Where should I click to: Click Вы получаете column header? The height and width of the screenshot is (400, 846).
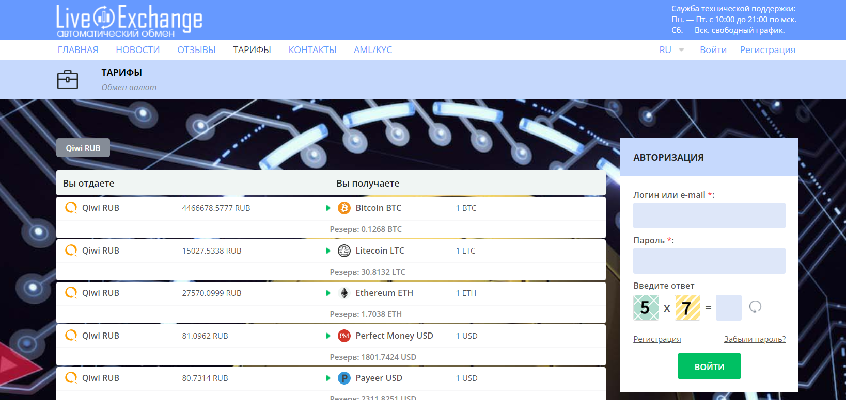pos(368,184)
